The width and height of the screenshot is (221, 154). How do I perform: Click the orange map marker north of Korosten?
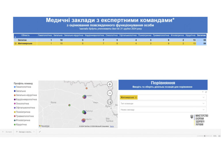87,88
